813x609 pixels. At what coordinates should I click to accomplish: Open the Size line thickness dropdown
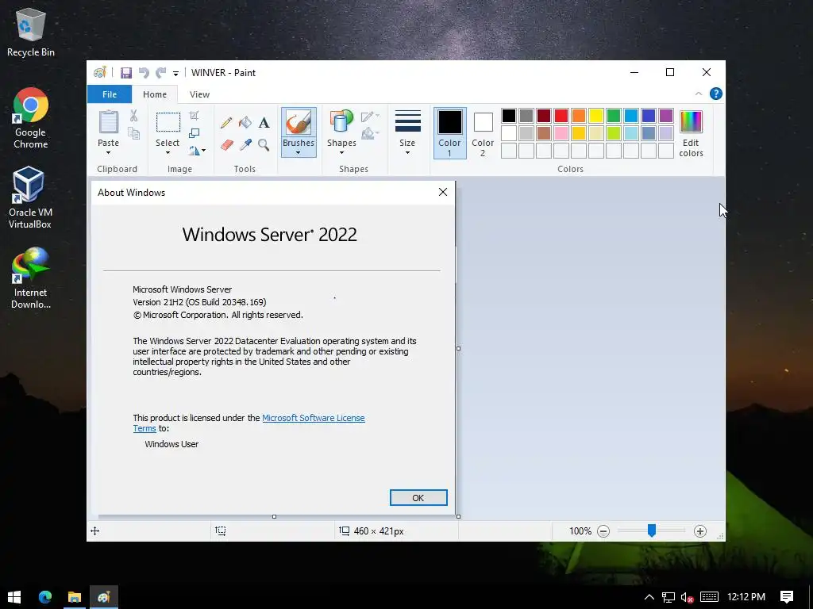pos(407,133)
